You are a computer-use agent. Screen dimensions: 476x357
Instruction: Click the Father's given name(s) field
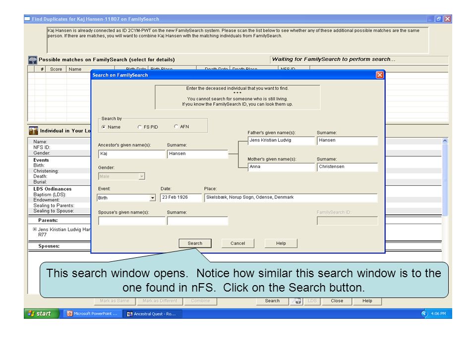pos(281,140)
